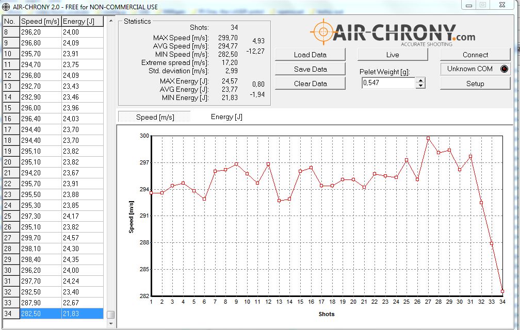
Task: Switch to the Energy [J] tab
Action: 226,117
